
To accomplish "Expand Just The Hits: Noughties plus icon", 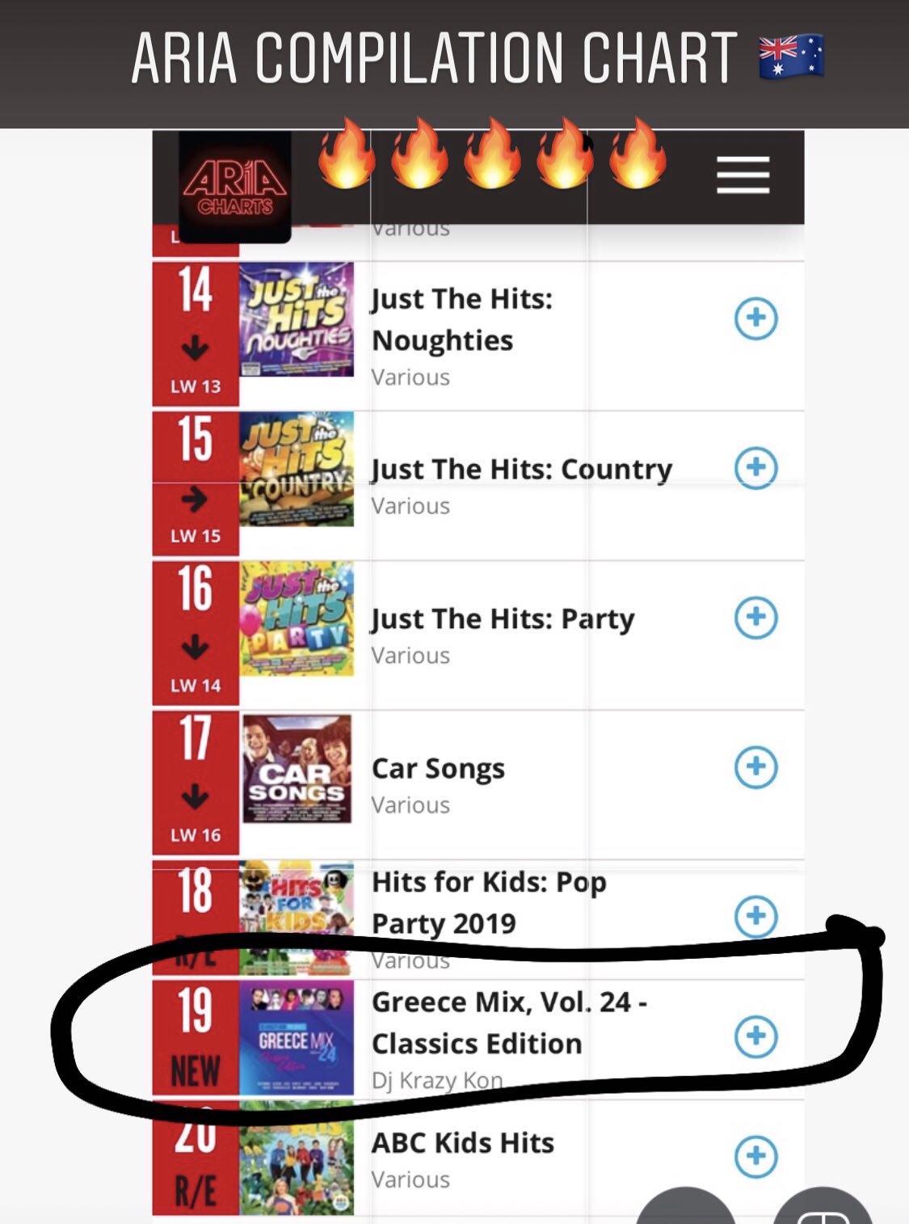I will point(755,319).
